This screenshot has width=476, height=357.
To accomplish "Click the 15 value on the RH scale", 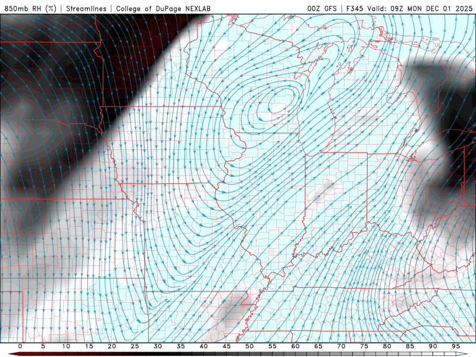I will point(89,346).
